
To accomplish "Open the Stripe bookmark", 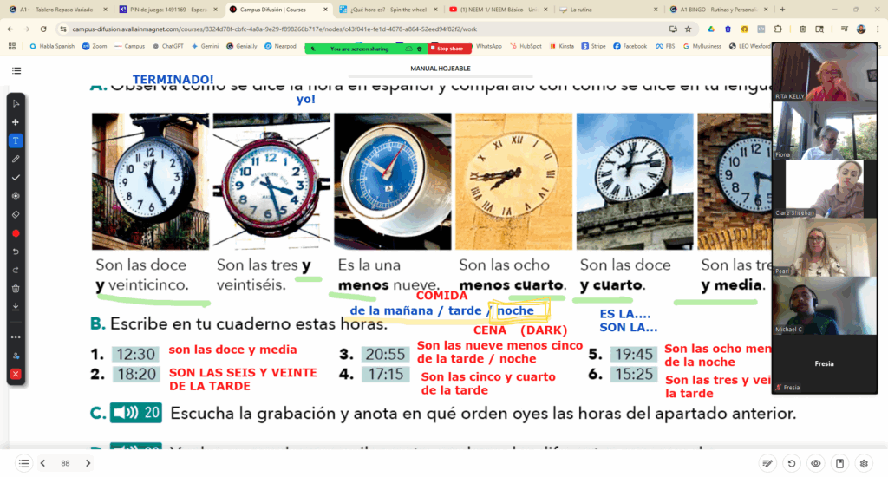I will pyautogui.click(x=593, y=47).
